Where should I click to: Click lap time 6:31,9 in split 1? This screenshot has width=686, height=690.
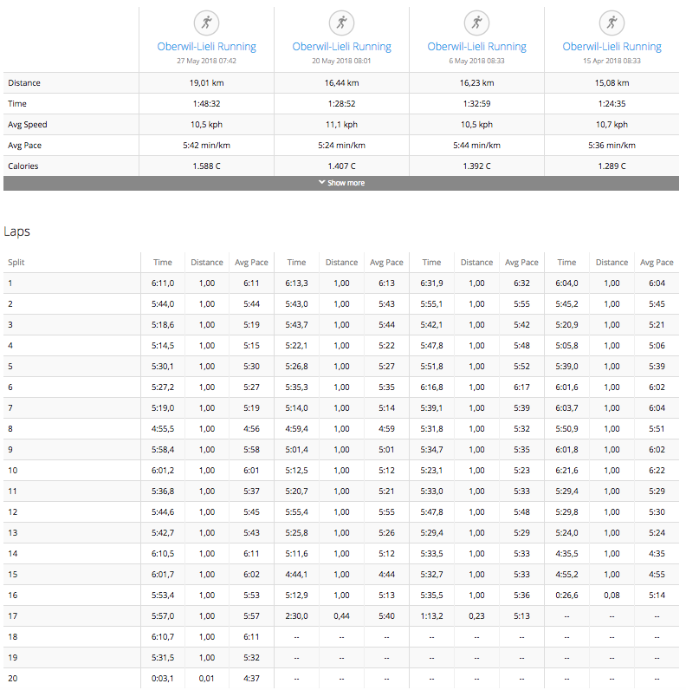(x=431, y=283)
